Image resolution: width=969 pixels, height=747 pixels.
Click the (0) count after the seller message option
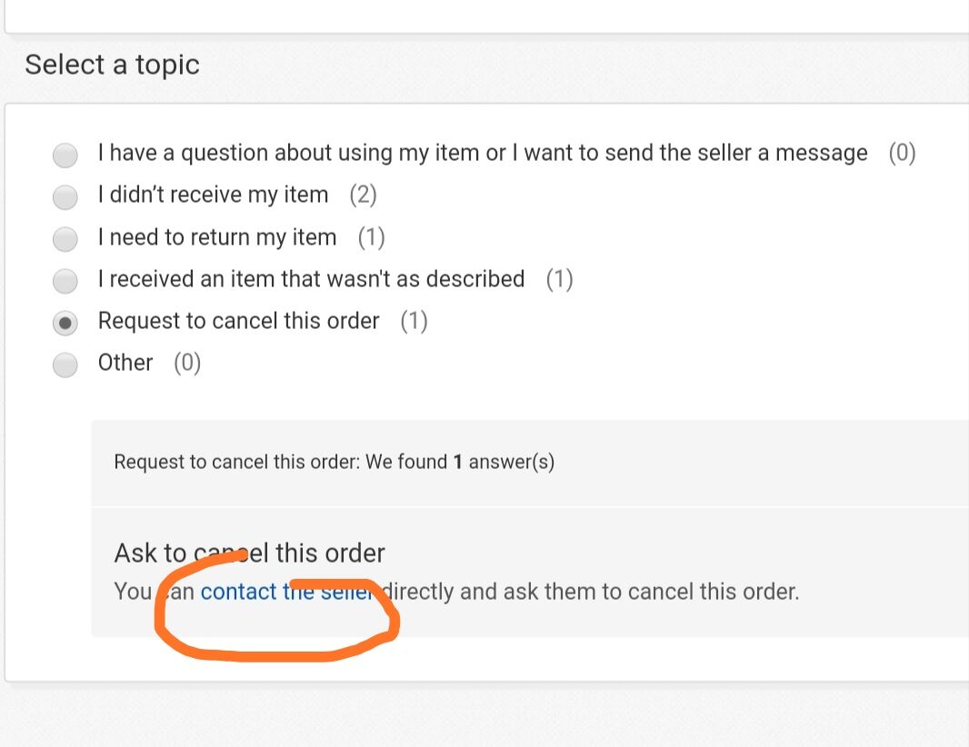click(x=902, y=153)
